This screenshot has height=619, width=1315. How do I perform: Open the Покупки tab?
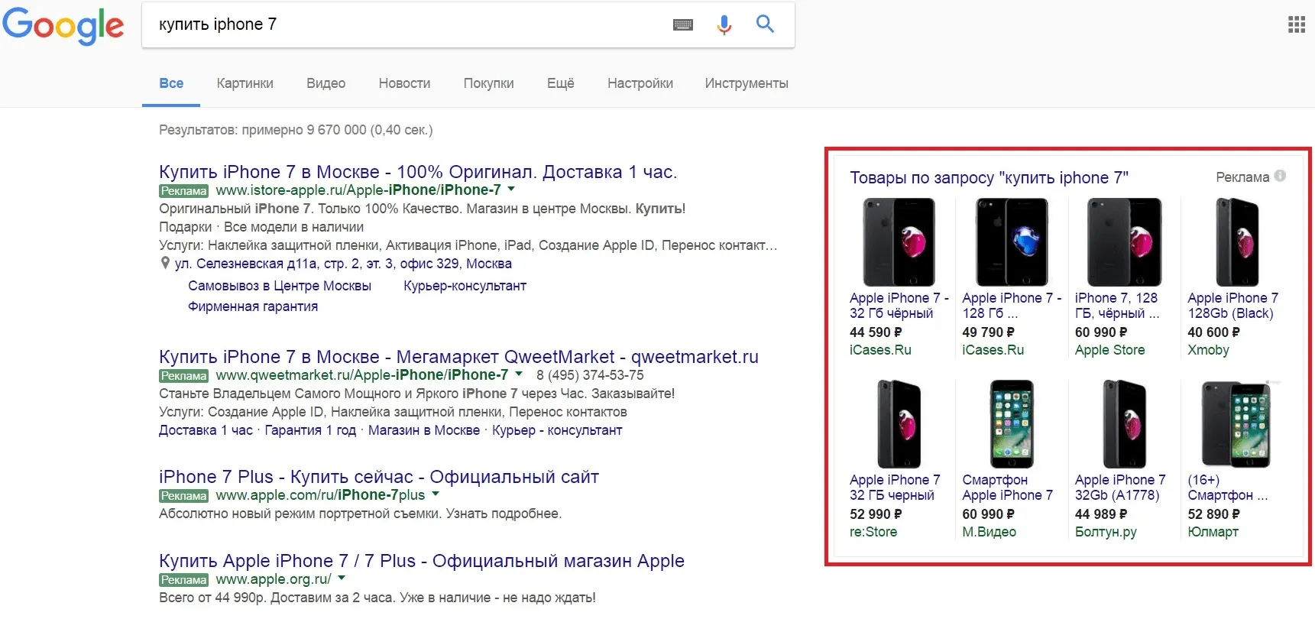[488, 83]
